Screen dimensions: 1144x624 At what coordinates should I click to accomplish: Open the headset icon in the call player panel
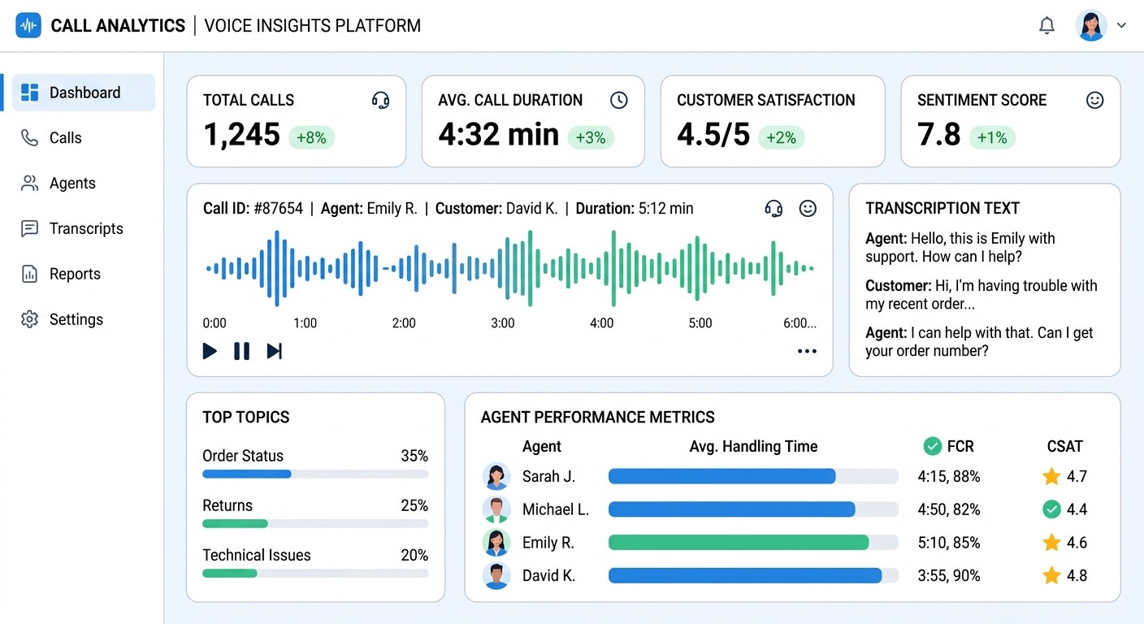click(x=773, y=208)
